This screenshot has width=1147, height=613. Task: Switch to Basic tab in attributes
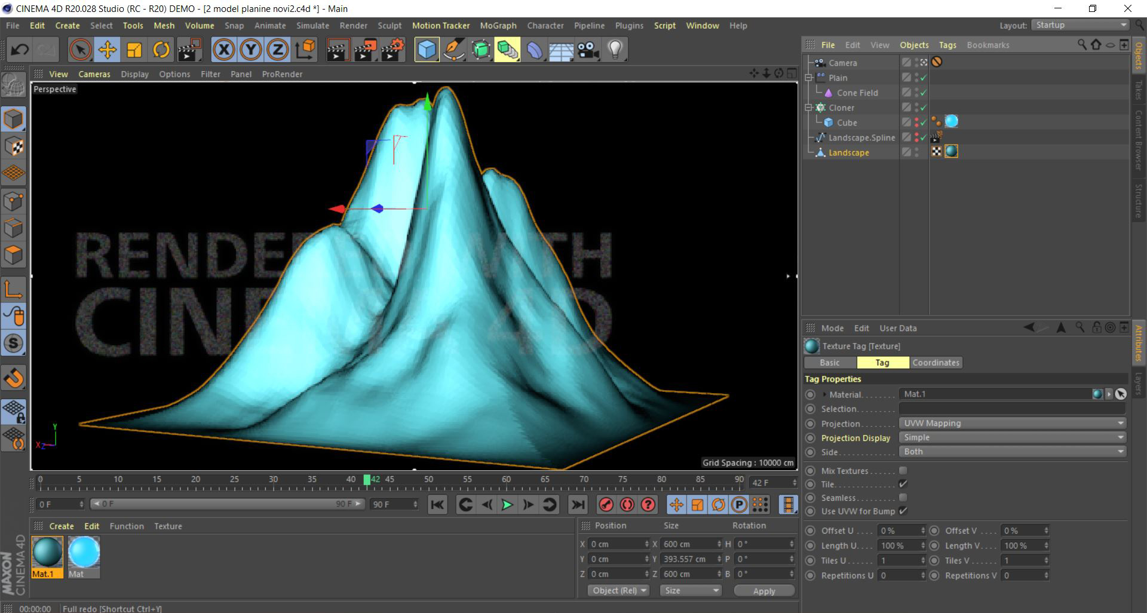[830, 363]
